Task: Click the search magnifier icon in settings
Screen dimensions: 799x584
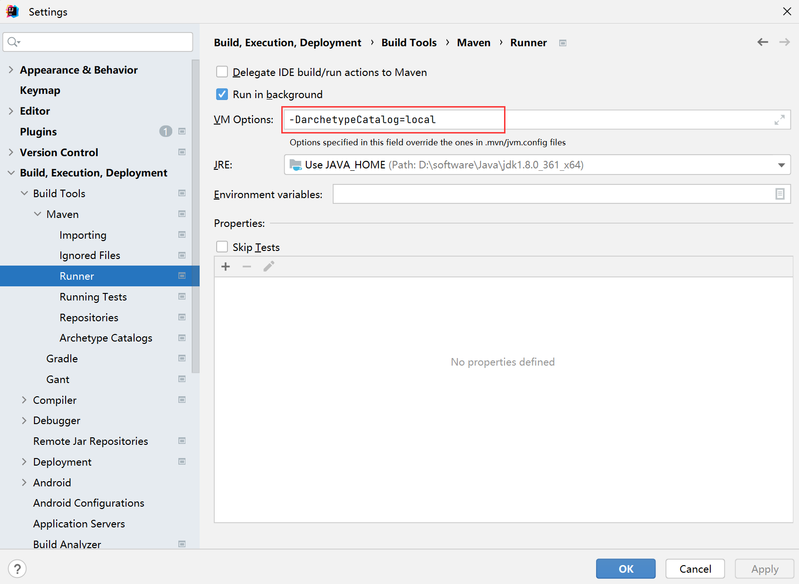Action: coord(13,42)
